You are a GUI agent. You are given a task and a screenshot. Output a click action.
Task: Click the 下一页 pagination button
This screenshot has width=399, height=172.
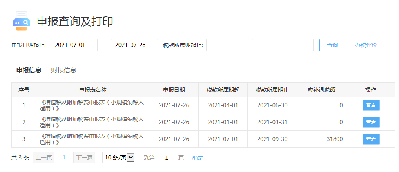pos(84,158)
